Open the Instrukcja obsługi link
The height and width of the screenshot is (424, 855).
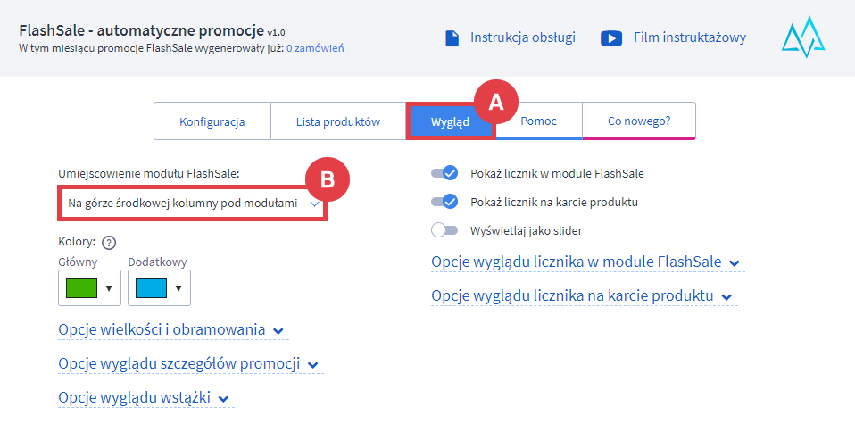pos(522,37)
